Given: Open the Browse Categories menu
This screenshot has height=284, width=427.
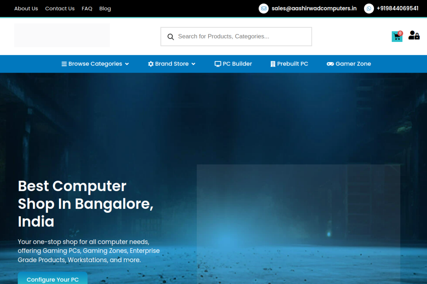Looking at the screenshot, I should pos(95,64).
